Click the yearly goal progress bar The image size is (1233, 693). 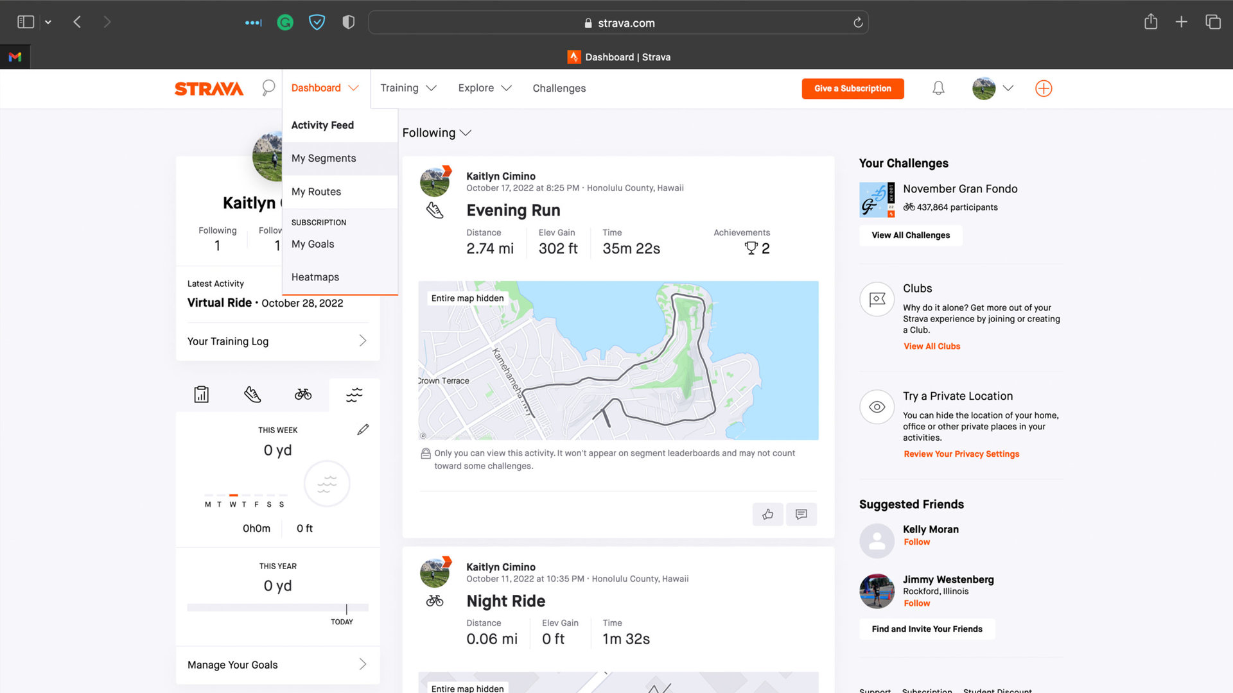[x=277, y=606]
